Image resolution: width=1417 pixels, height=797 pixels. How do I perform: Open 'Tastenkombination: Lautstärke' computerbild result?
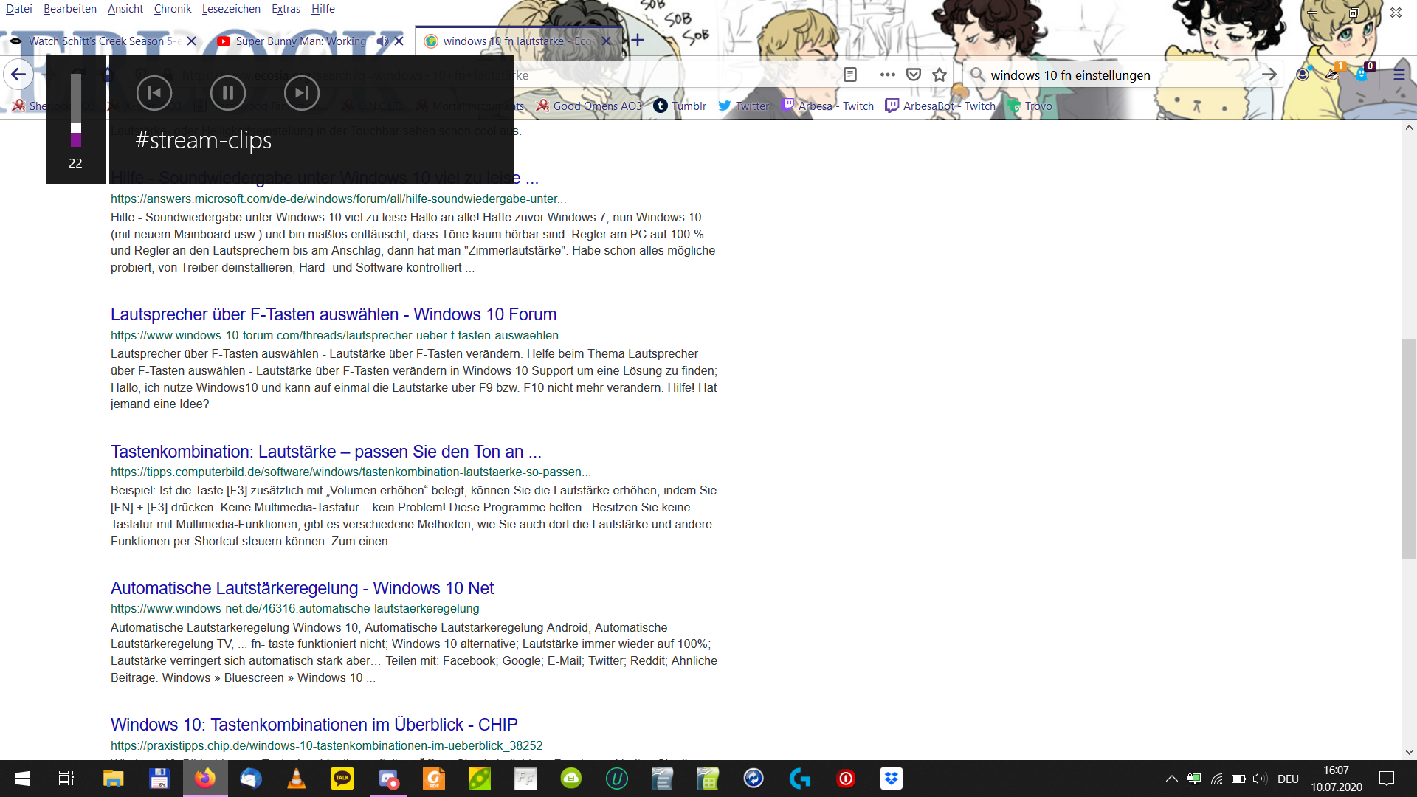pyautogui.click(x=326, y=452)
